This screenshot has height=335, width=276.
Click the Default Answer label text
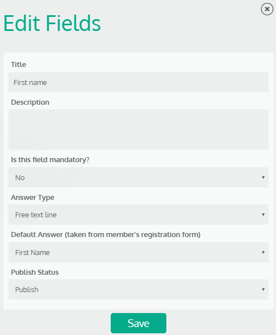coord(106,235)
